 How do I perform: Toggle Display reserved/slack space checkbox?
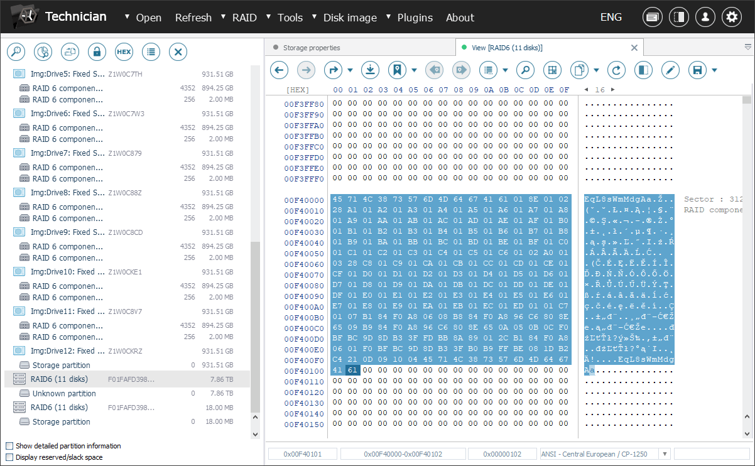9,457
